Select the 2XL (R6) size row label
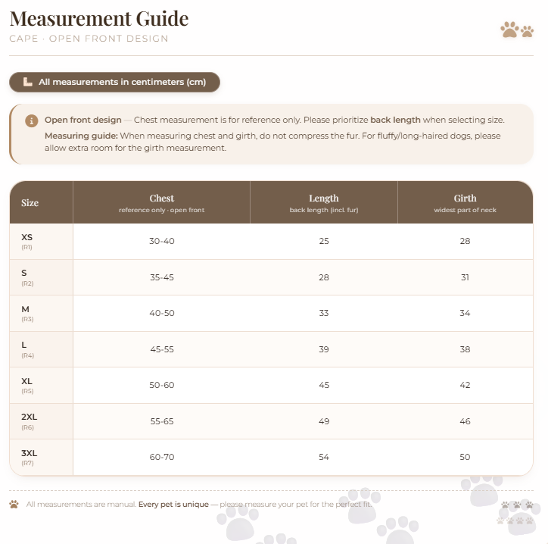The height and width of the screenshot is (544, 548). pos(41,421)
